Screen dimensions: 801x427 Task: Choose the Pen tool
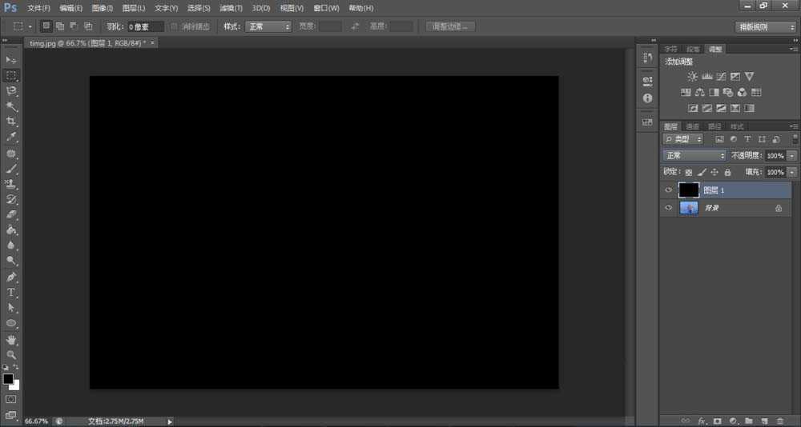click(x=11, y=277)
